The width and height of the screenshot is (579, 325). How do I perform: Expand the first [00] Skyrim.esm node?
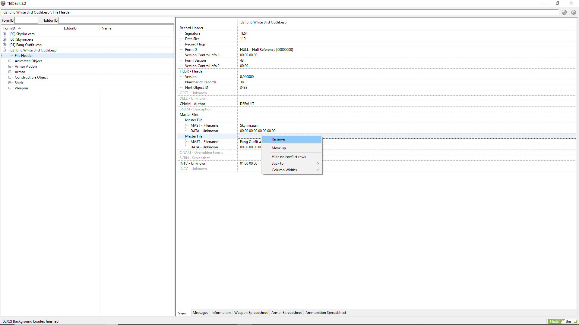click(5, 34)
